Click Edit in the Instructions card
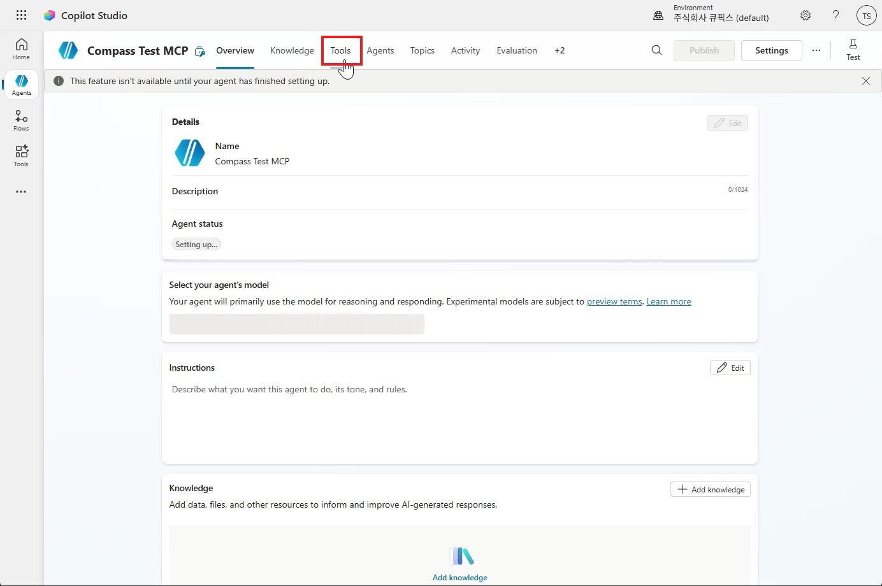The width and height of the screenshot is (882, 586). [730, 368]
